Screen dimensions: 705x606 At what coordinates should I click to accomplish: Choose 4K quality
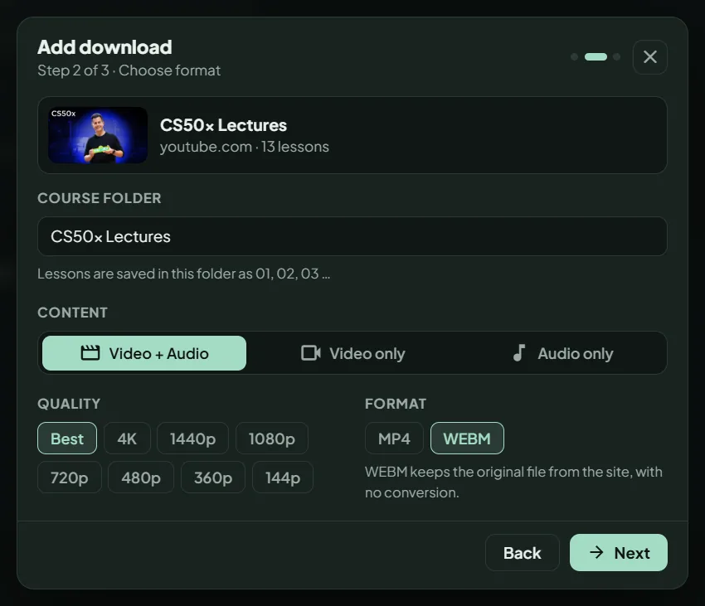127,439
